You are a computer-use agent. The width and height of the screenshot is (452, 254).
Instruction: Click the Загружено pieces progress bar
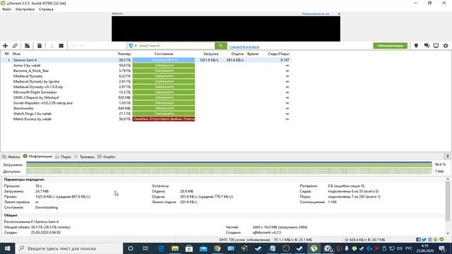point(229,164)
